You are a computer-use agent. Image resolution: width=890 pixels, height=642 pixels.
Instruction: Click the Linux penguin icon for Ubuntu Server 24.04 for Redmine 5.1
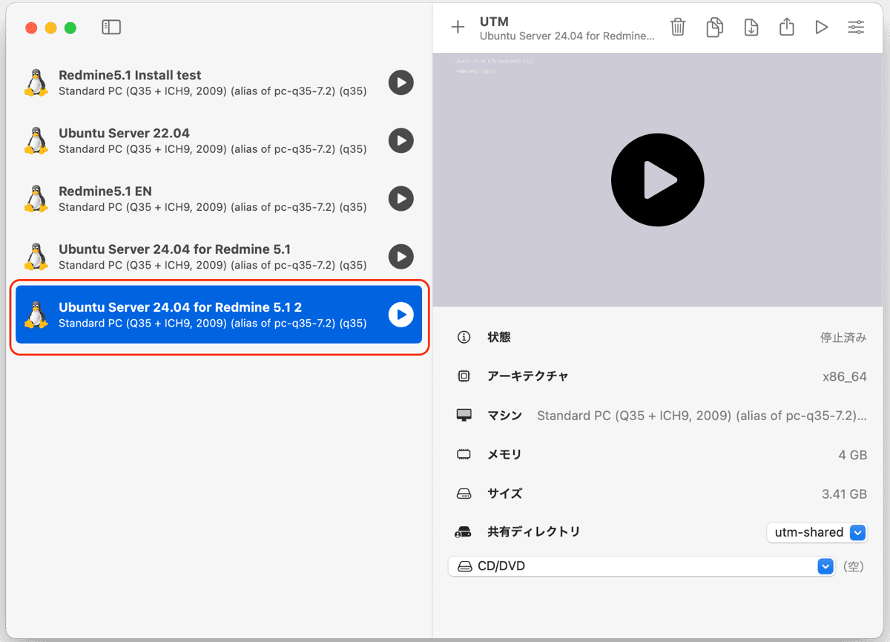click(x=36, y=256)
